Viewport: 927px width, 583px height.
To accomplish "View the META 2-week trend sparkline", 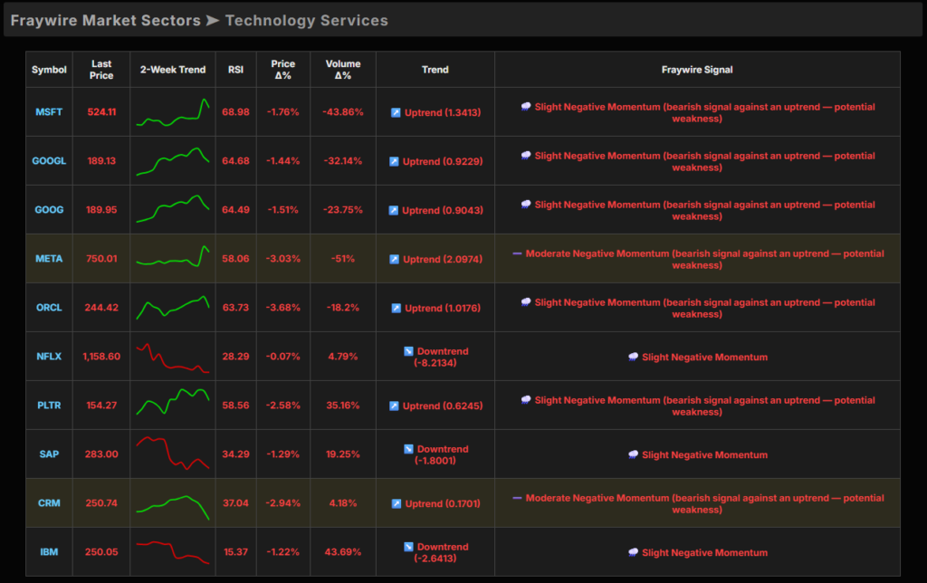I will [x=173, y=258].
